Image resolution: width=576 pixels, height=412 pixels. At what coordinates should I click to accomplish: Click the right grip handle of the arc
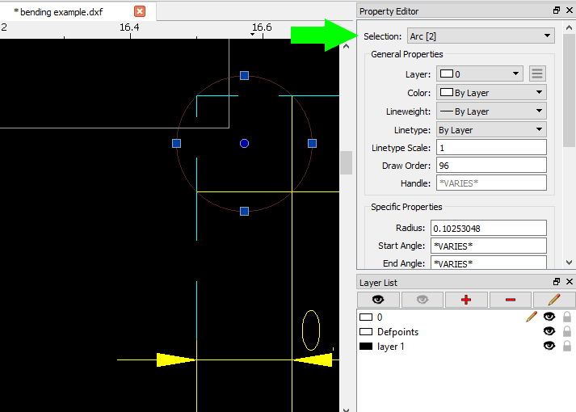313,143
